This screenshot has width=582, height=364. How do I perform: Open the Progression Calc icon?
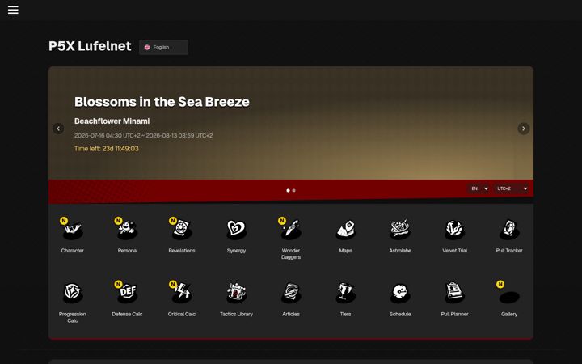[x=73, y=292]
